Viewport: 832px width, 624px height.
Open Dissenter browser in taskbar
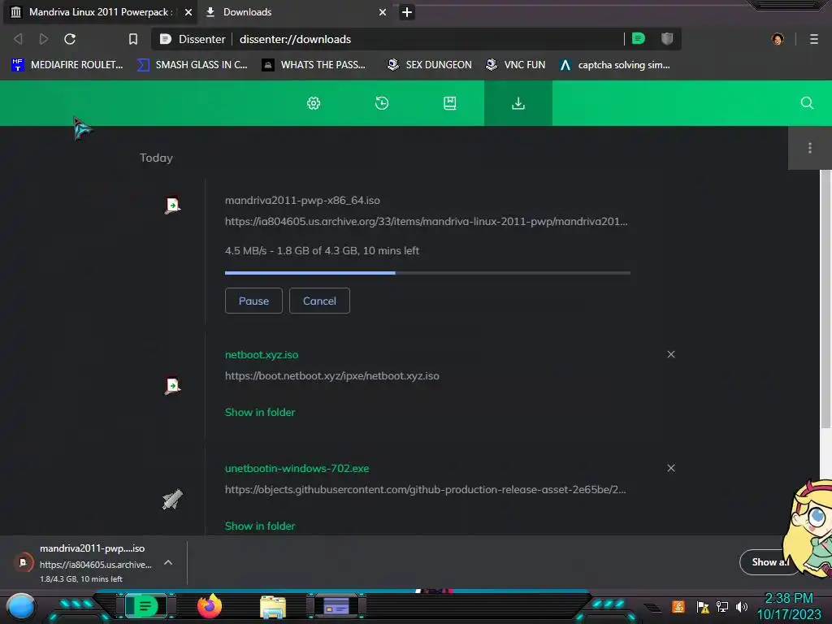146,606
